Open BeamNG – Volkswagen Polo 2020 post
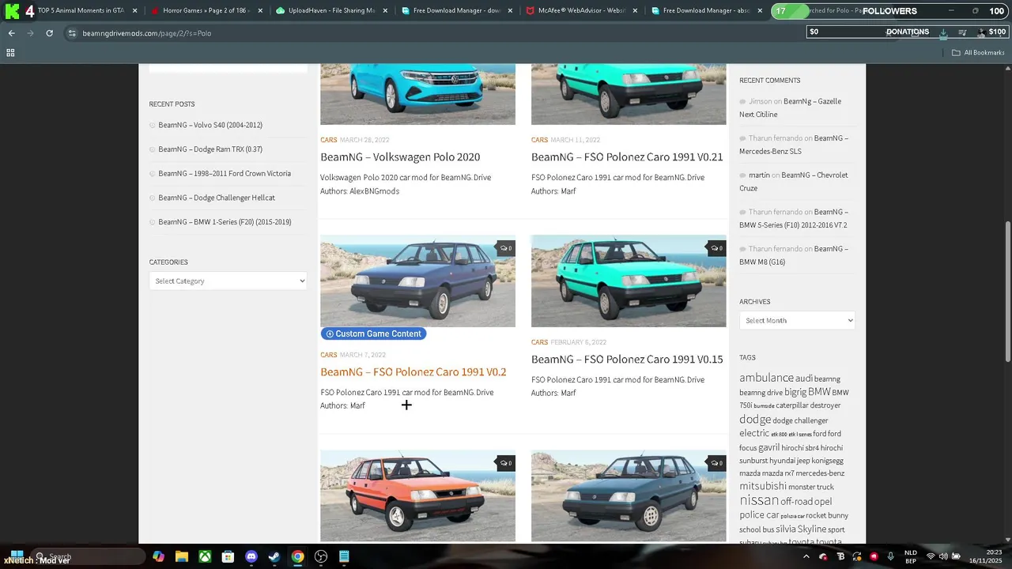1012x569 pixels. 400,156
